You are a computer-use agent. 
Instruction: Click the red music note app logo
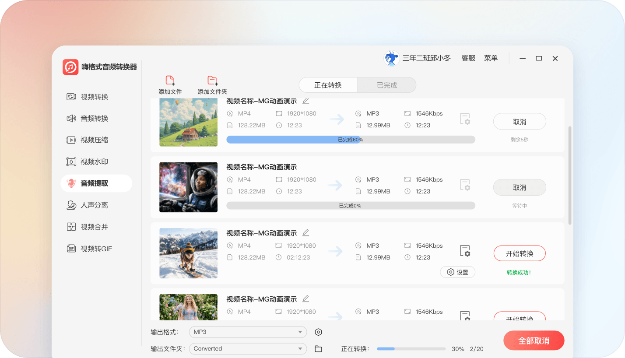[x=70, y=67]
